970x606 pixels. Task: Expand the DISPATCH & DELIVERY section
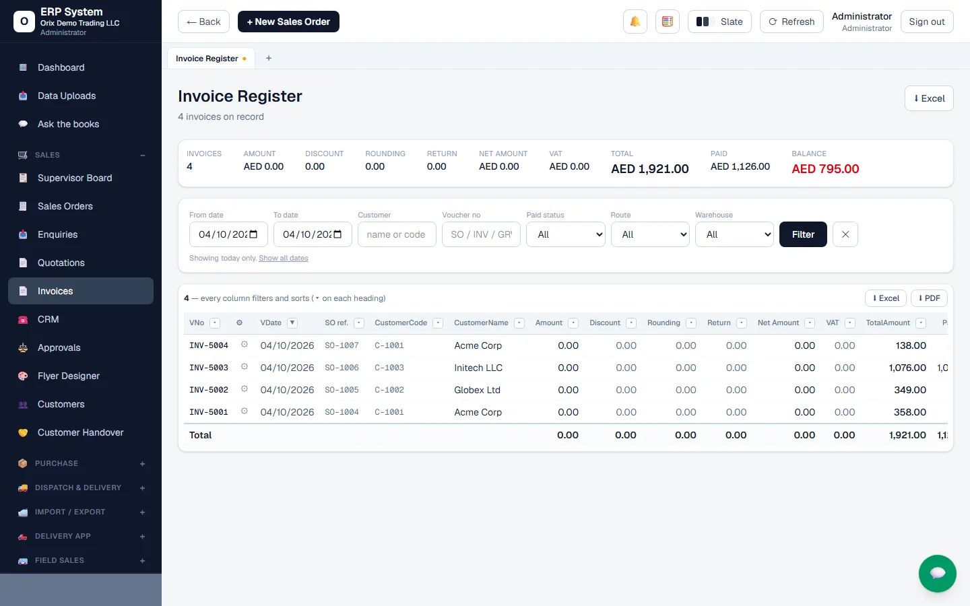(81, 487)
